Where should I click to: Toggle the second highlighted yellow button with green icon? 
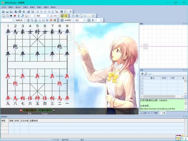pyautogui.click(x=66, y=16)
